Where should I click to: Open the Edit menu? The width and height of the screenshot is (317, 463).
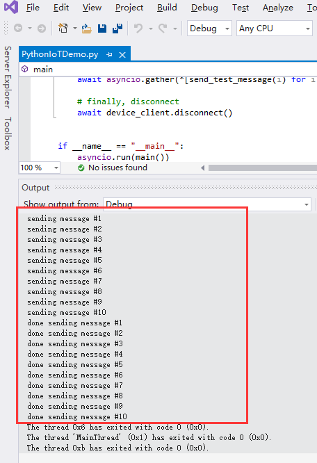click(x=60, y=8)
